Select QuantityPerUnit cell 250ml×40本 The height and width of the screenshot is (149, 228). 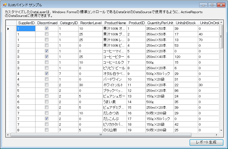point(160,57)
